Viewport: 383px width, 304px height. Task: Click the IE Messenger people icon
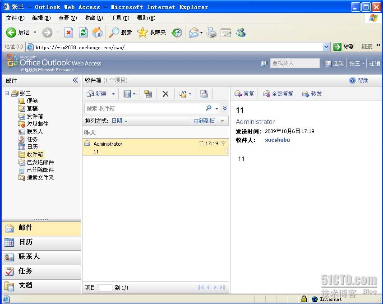pyautogui.click(x=240, y=32)
